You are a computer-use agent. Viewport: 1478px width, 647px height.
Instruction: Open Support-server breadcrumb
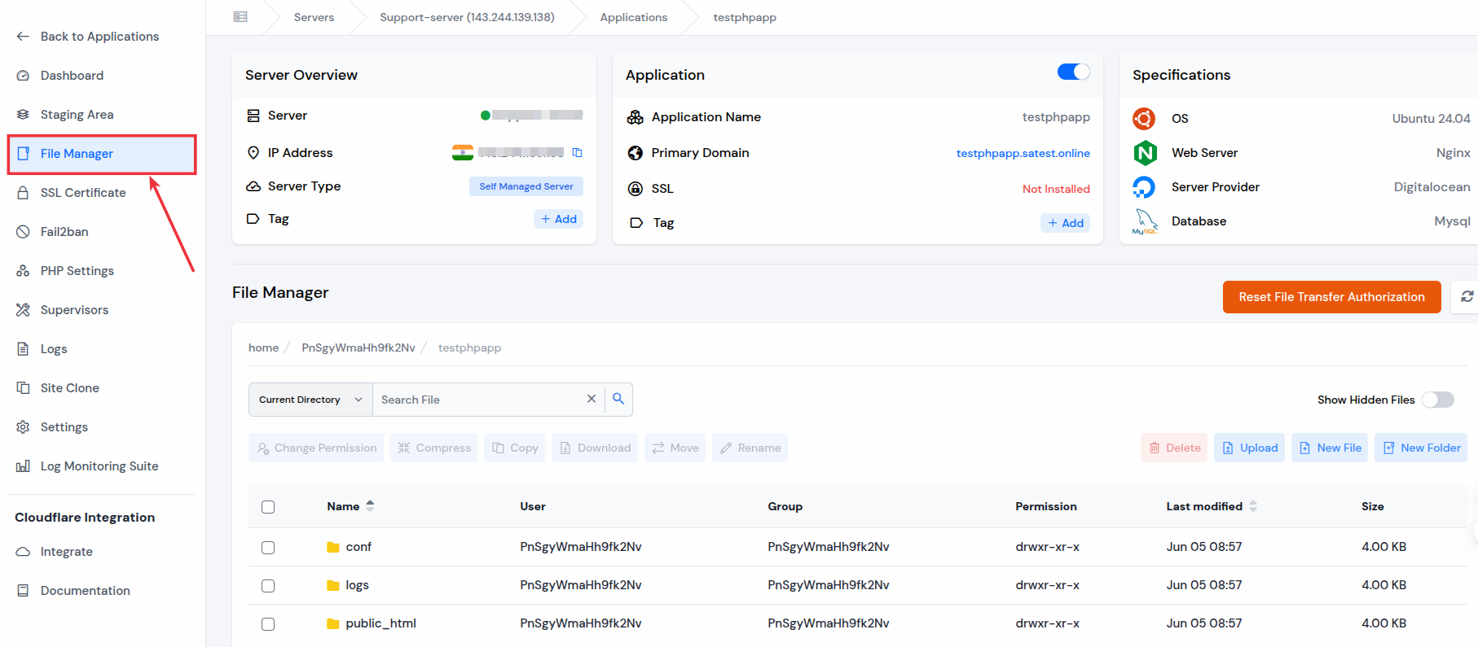[467, 17]
